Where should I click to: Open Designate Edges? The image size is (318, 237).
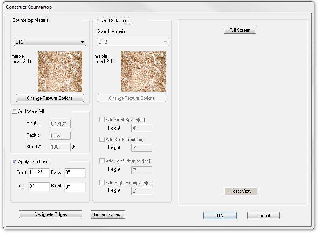[51, 214]
